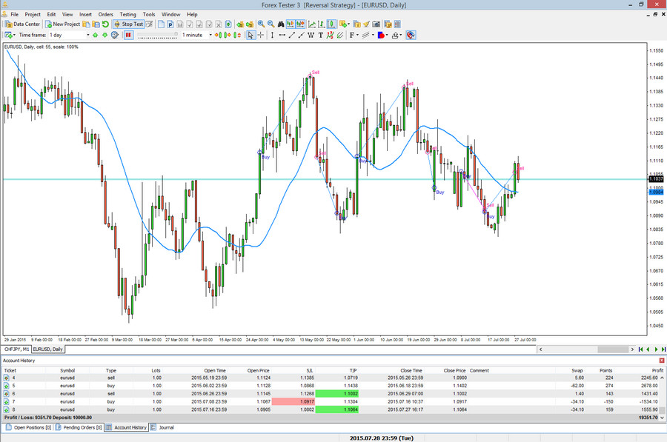This screenshot has width=667, height=442.
Task: Select the trend line drawing tool
Action: click(x=292, y=35)
